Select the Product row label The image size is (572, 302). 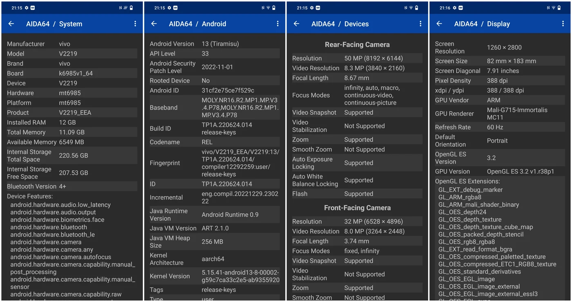[18, 112]
